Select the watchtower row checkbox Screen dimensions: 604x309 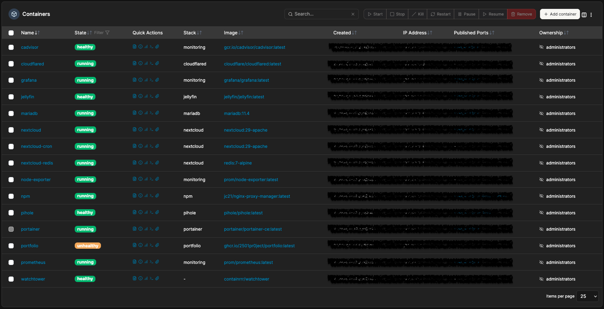[x=11, y=279]
